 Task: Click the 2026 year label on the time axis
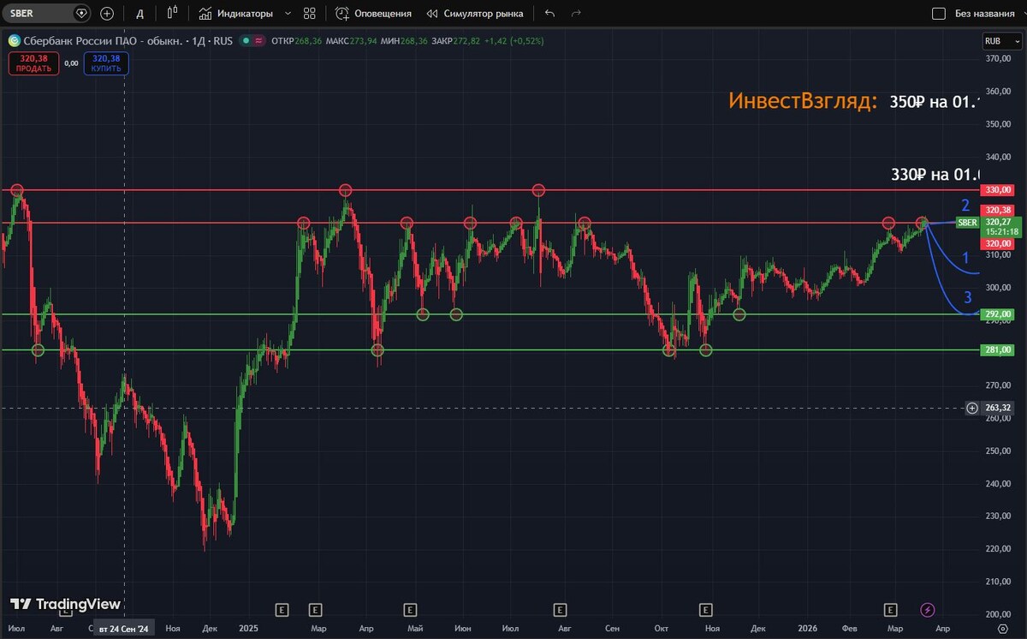tap(807, 629)
